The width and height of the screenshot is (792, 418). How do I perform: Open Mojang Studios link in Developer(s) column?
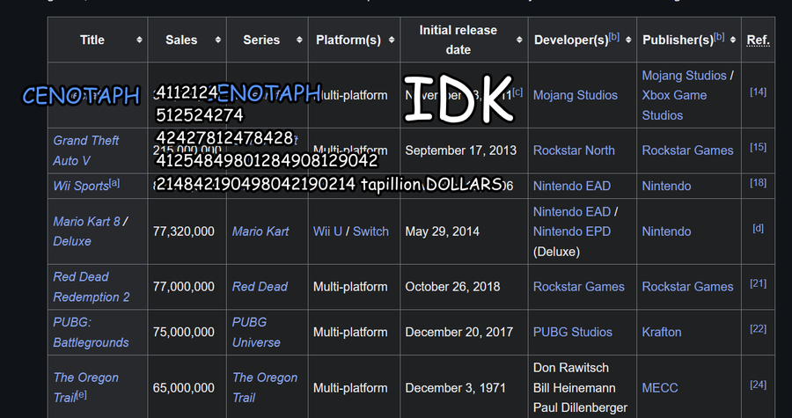576,95
